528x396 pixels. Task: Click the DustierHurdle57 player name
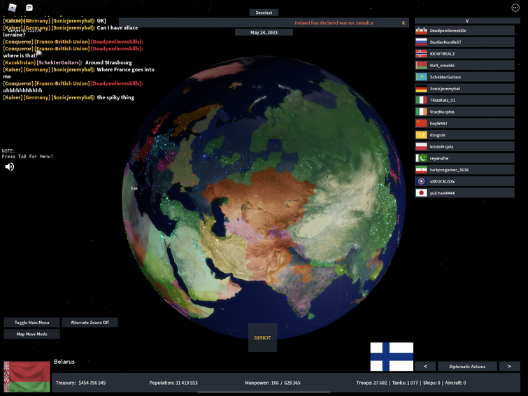pos(445,43)
